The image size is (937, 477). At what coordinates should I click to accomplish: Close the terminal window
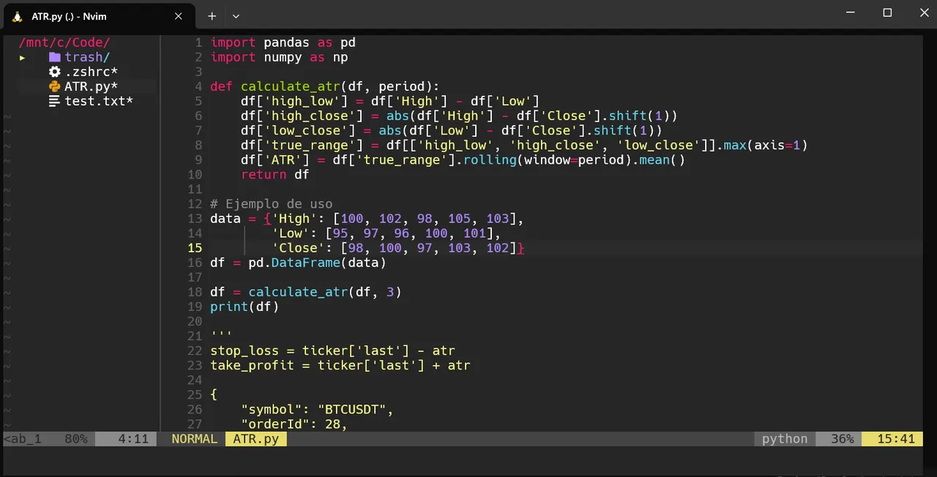click(x=922, y=12)
